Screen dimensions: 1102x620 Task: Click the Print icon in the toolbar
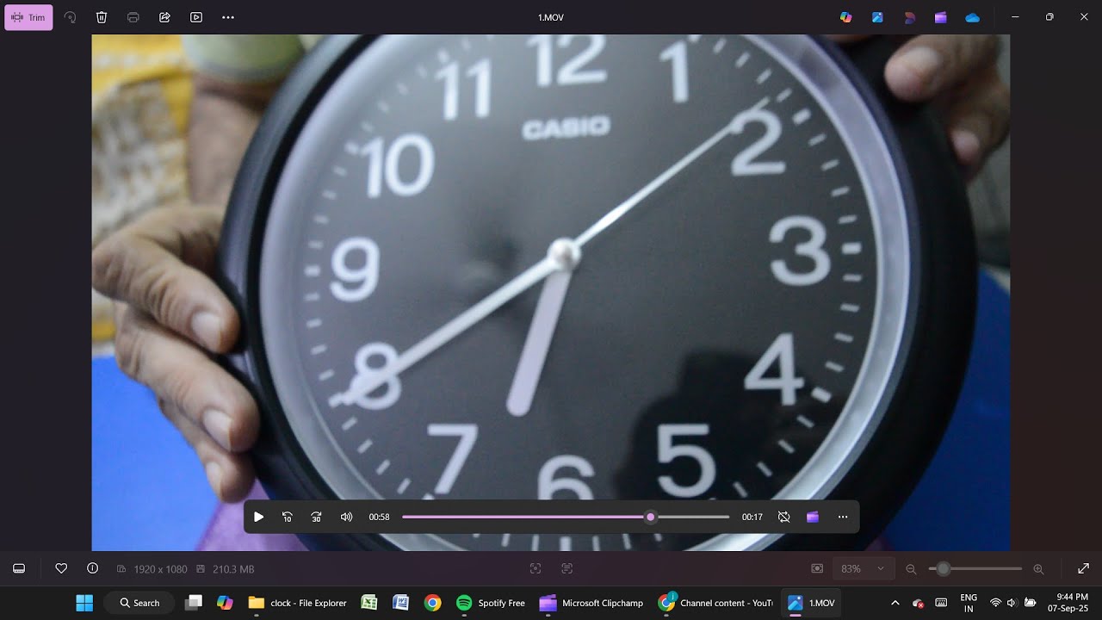pos(133,17)
